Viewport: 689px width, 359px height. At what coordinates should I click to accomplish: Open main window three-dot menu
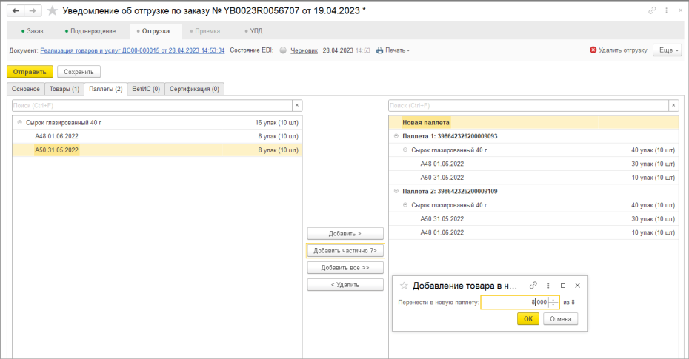click(x=666, y=10)
